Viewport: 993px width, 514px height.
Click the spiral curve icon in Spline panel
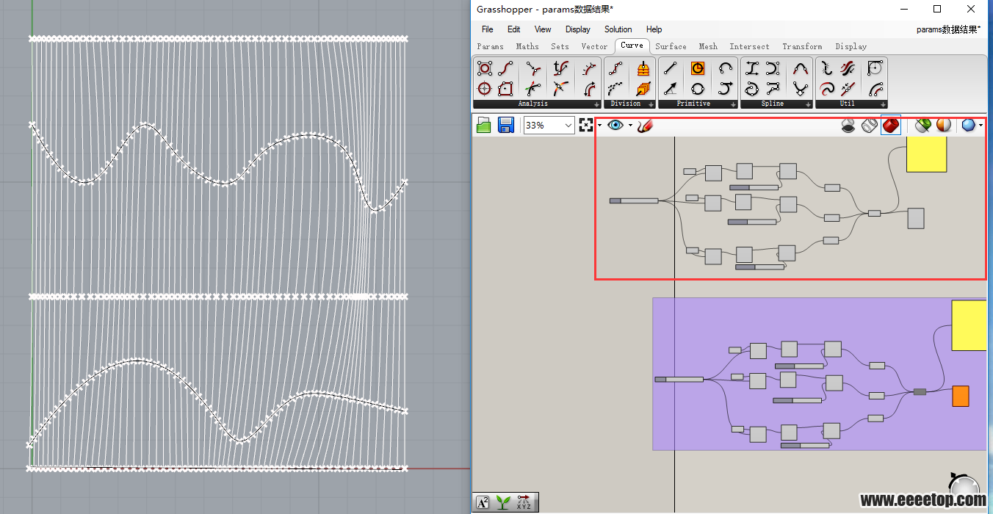(x=752, y=89)
